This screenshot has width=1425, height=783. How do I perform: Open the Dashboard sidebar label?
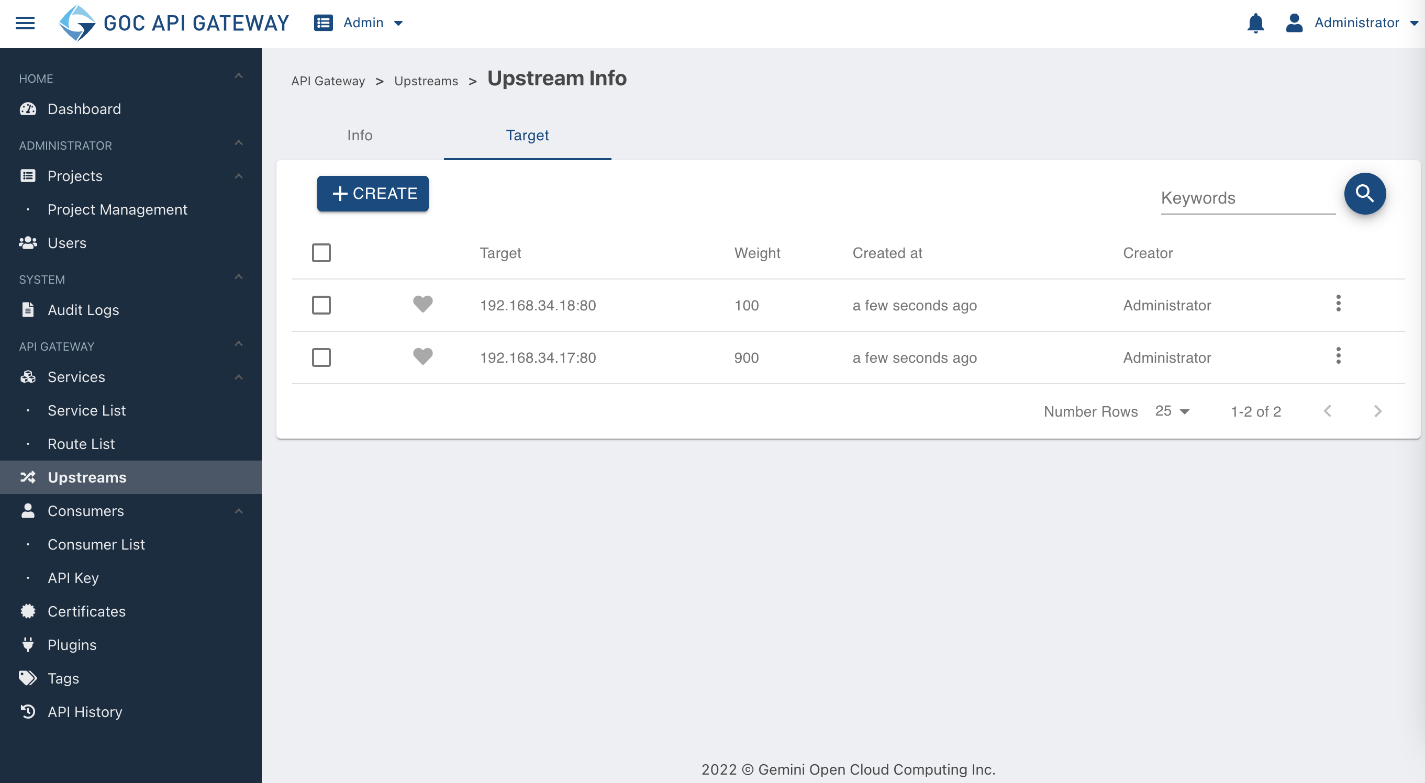click(84, 109)
